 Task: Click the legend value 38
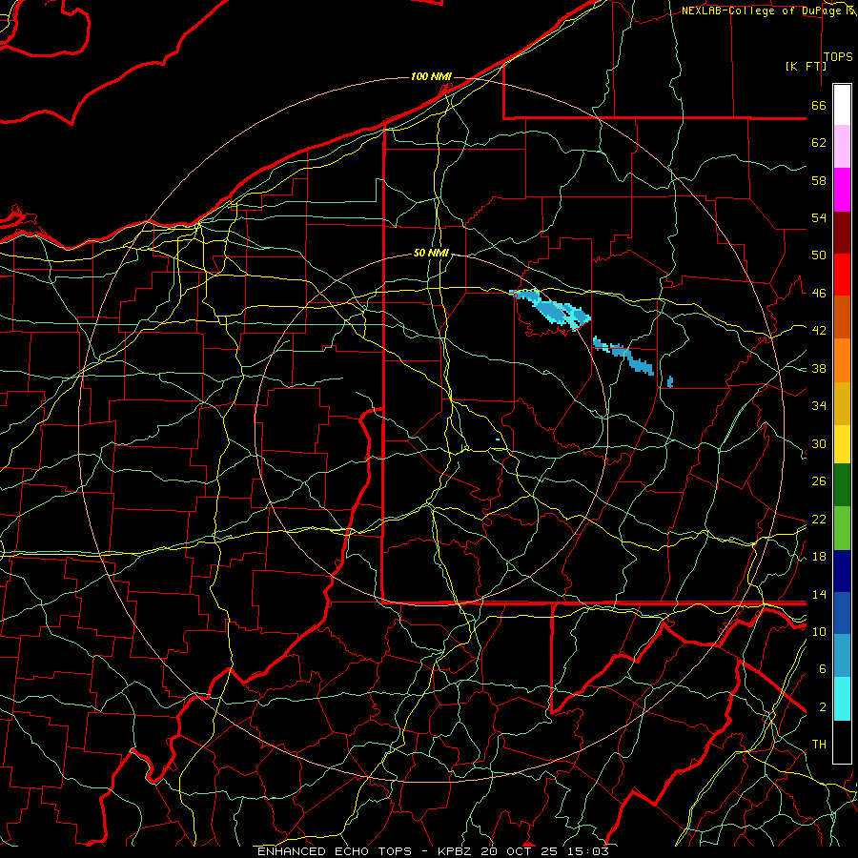pos(819,368)
